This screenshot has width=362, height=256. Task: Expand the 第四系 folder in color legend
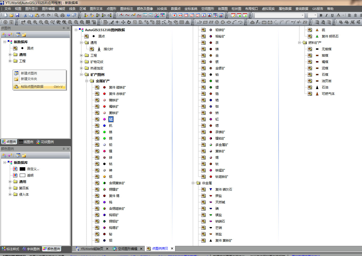pos(10,188)
